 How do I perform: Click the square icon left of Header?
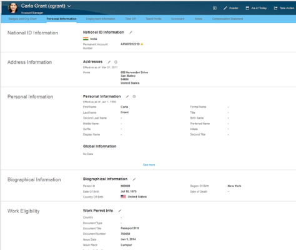pos(215,8)
